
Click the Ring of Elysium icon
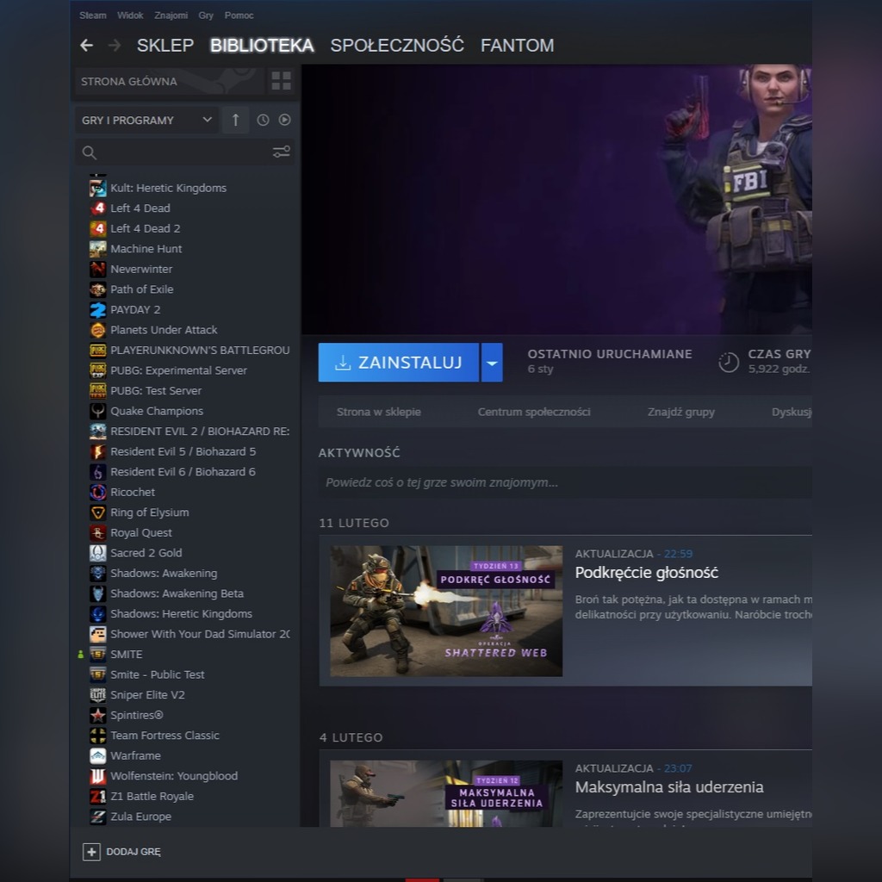98,512
